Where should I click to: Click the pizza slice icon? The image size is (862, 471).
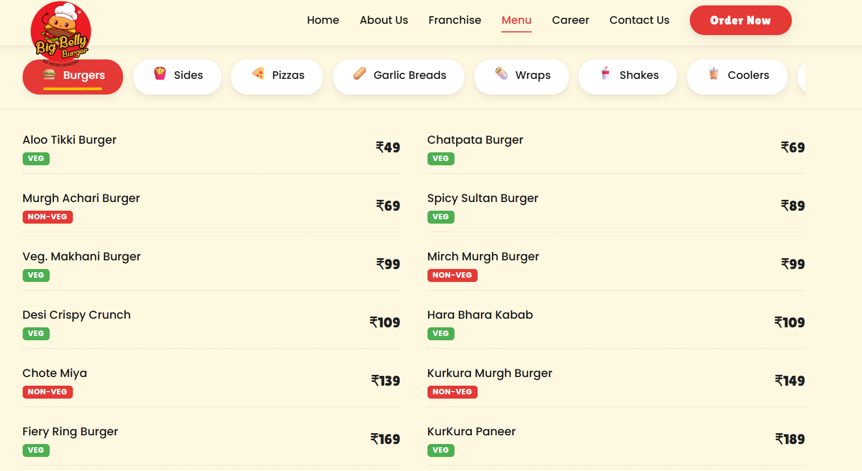[x=259, y=73]
